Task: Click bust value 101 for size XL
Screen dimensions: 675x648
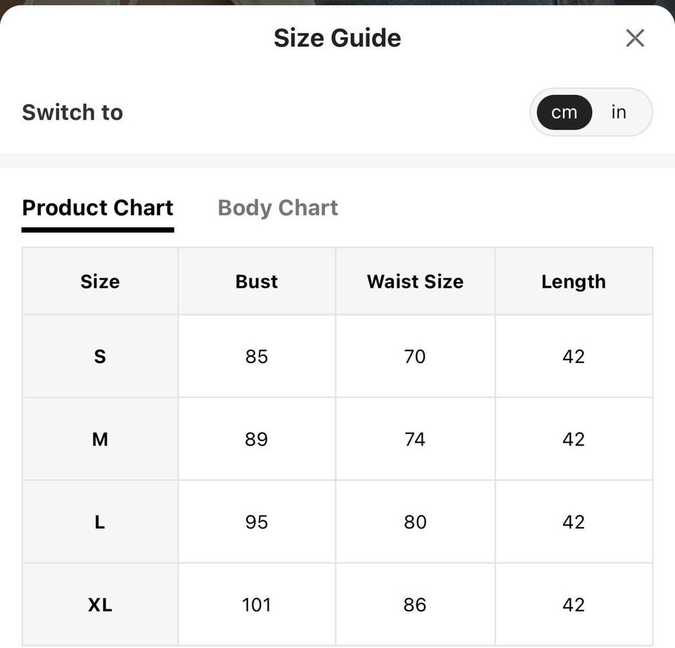Action: (x=257, y=604)
